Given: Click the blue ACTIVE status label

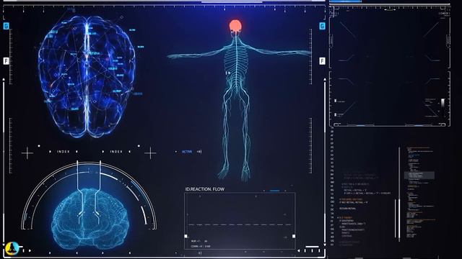Looking at the screenshot, I should coord(187,152).
